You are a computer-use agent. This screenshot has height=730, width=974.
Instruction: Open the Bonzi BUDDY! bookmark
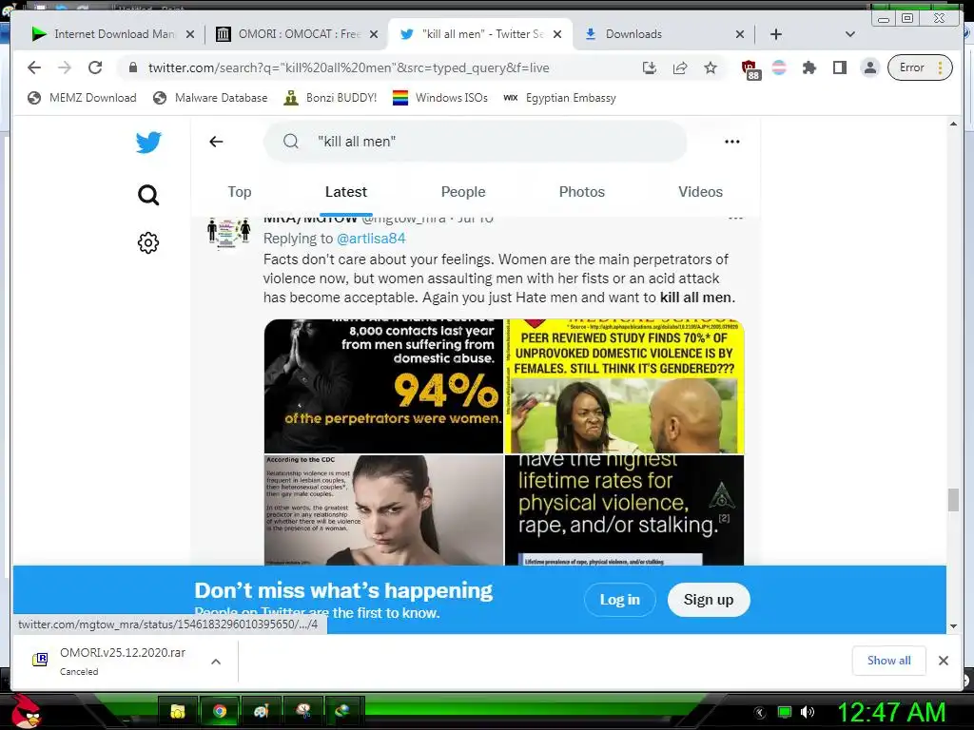(x=330, y=98)
